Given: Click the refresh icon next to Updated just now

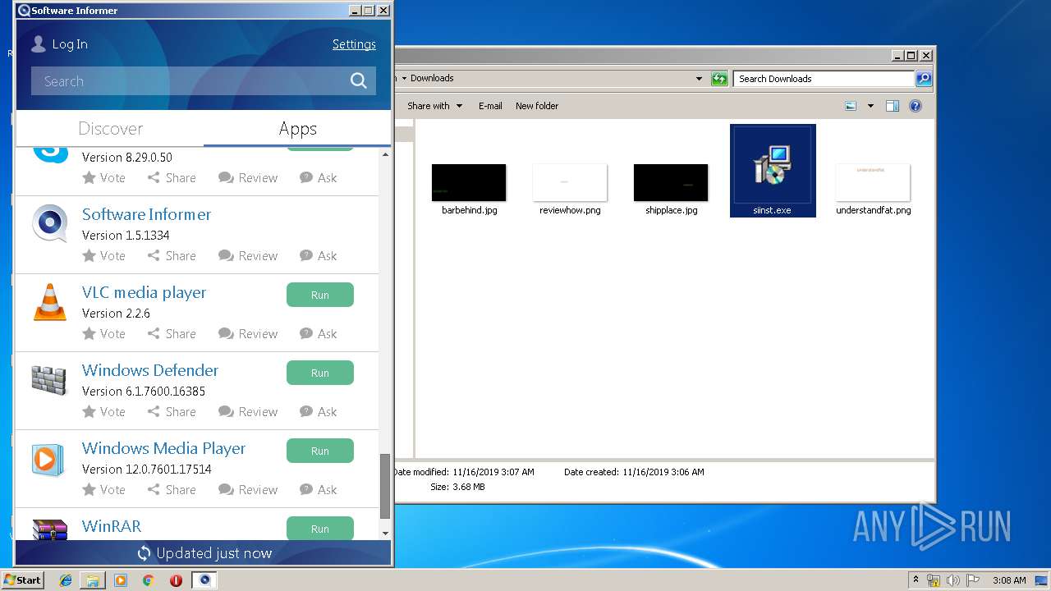Looking at the screenshot, I should (x=144, y=553).
